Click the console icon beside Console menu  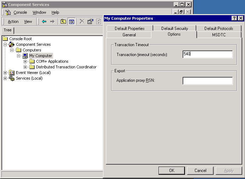[8, 12]
